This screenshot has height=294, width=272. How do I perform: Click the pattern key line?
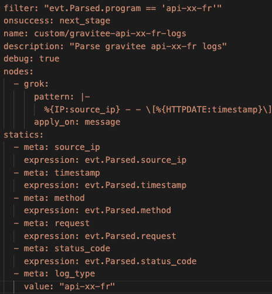coord(62,97)
